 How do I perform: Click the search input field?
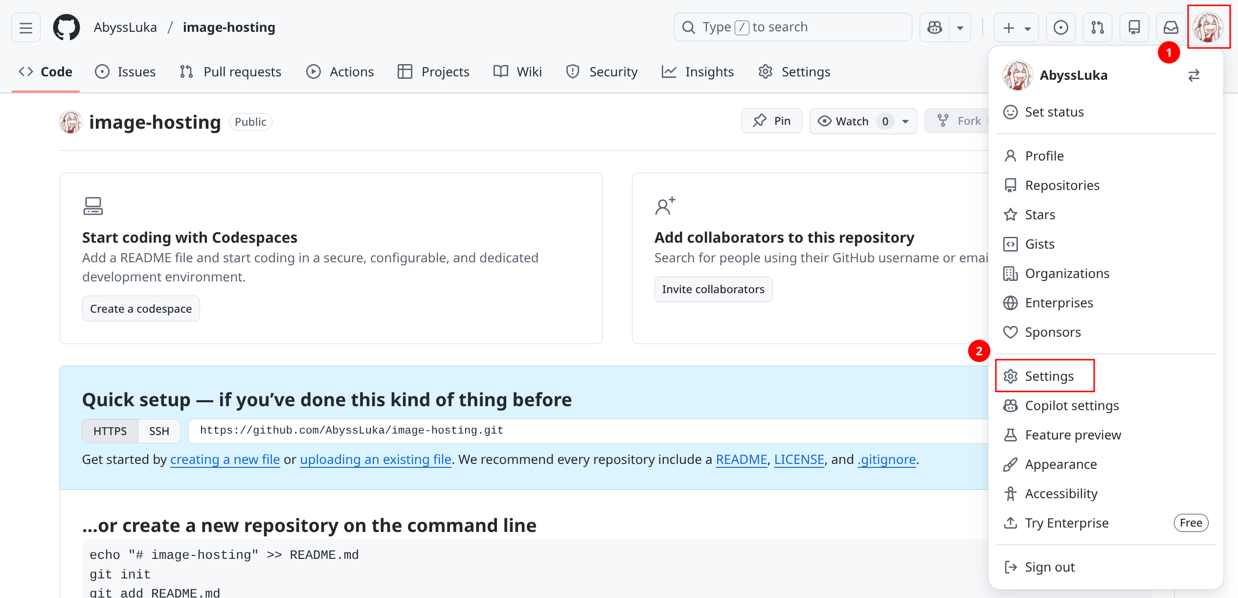pyautogui.click(x=792, y=27)
